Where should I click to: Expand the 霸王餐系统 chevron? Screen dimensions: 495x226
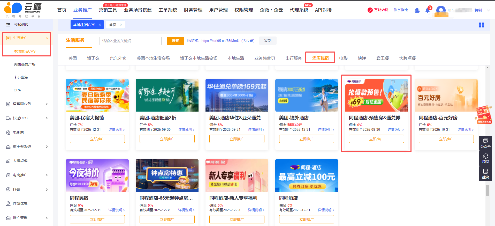[47, 147]
